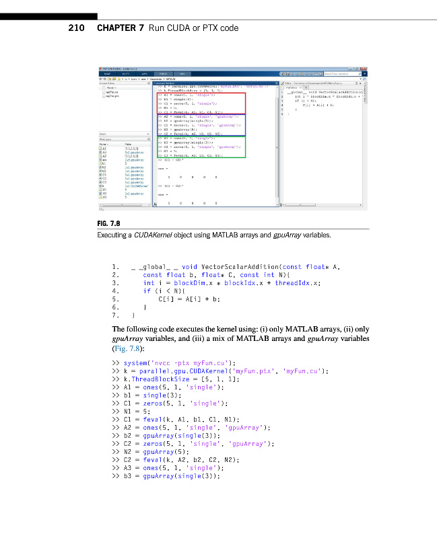Switch to the APPS ribbon tab

pyautogui.click(x=145, y=74)
